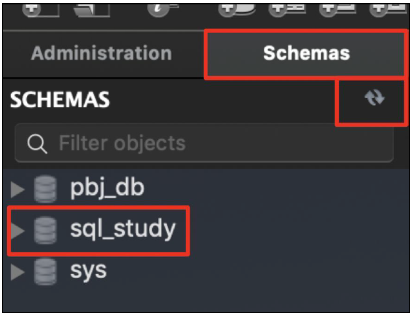Refresh the schemas list
This screenshot has height=316, width=413.
pos(374,98)
